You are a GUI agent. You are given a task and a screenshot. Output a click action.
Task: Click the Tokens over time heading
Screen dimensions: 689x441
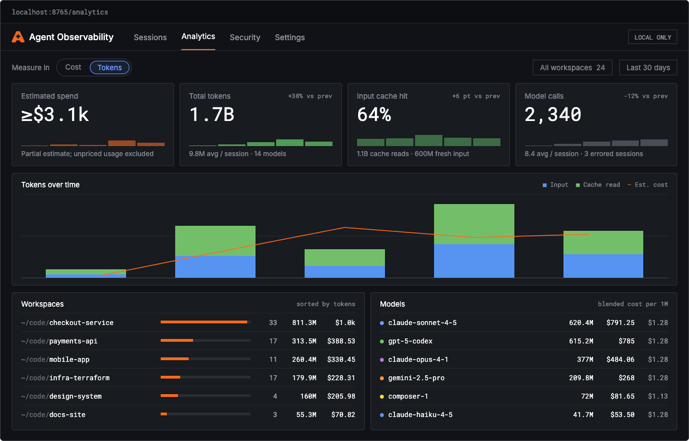(x=50, y=185)
